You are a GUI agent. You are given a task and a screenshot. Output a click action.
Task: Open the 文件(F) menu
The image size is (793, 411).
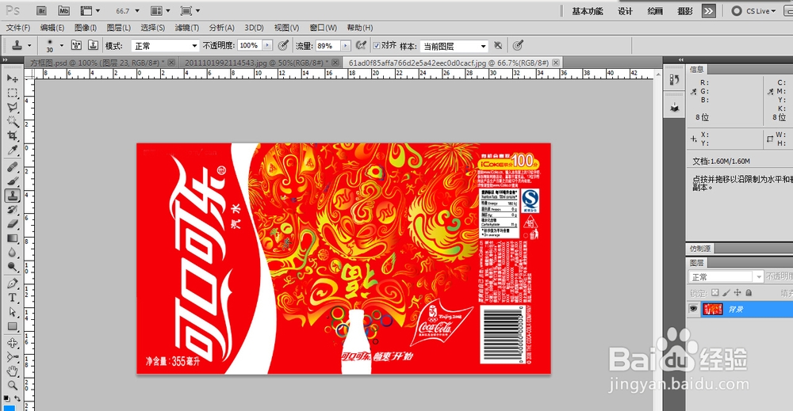tap(18, 28)
